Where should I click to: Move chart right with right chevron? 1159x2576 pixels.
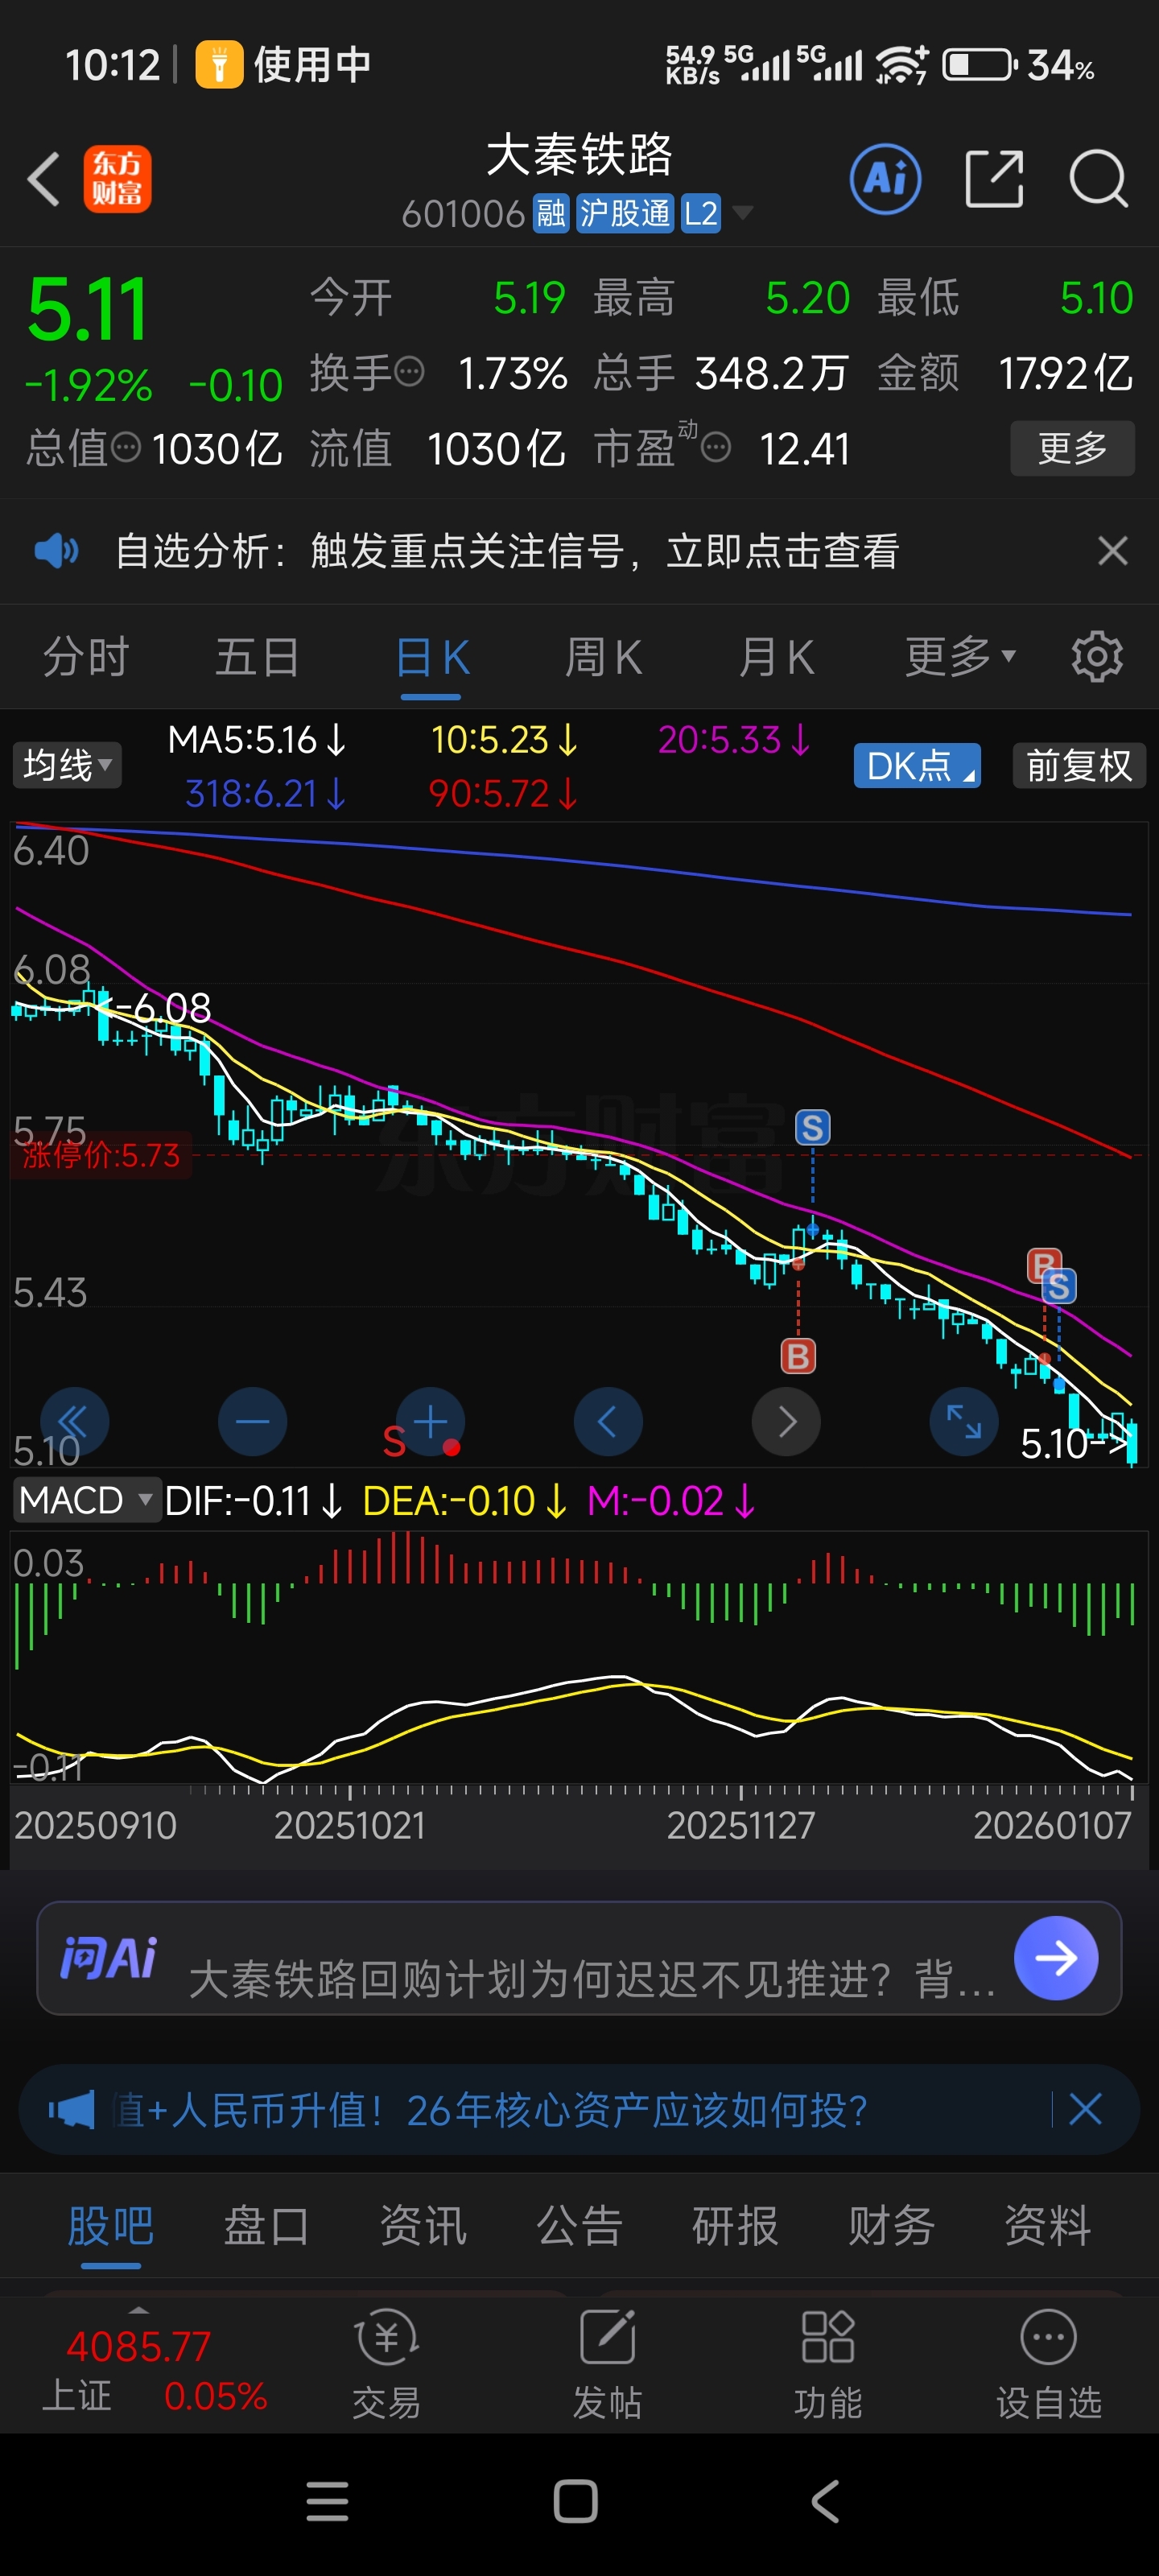[x=786, y=1421]
